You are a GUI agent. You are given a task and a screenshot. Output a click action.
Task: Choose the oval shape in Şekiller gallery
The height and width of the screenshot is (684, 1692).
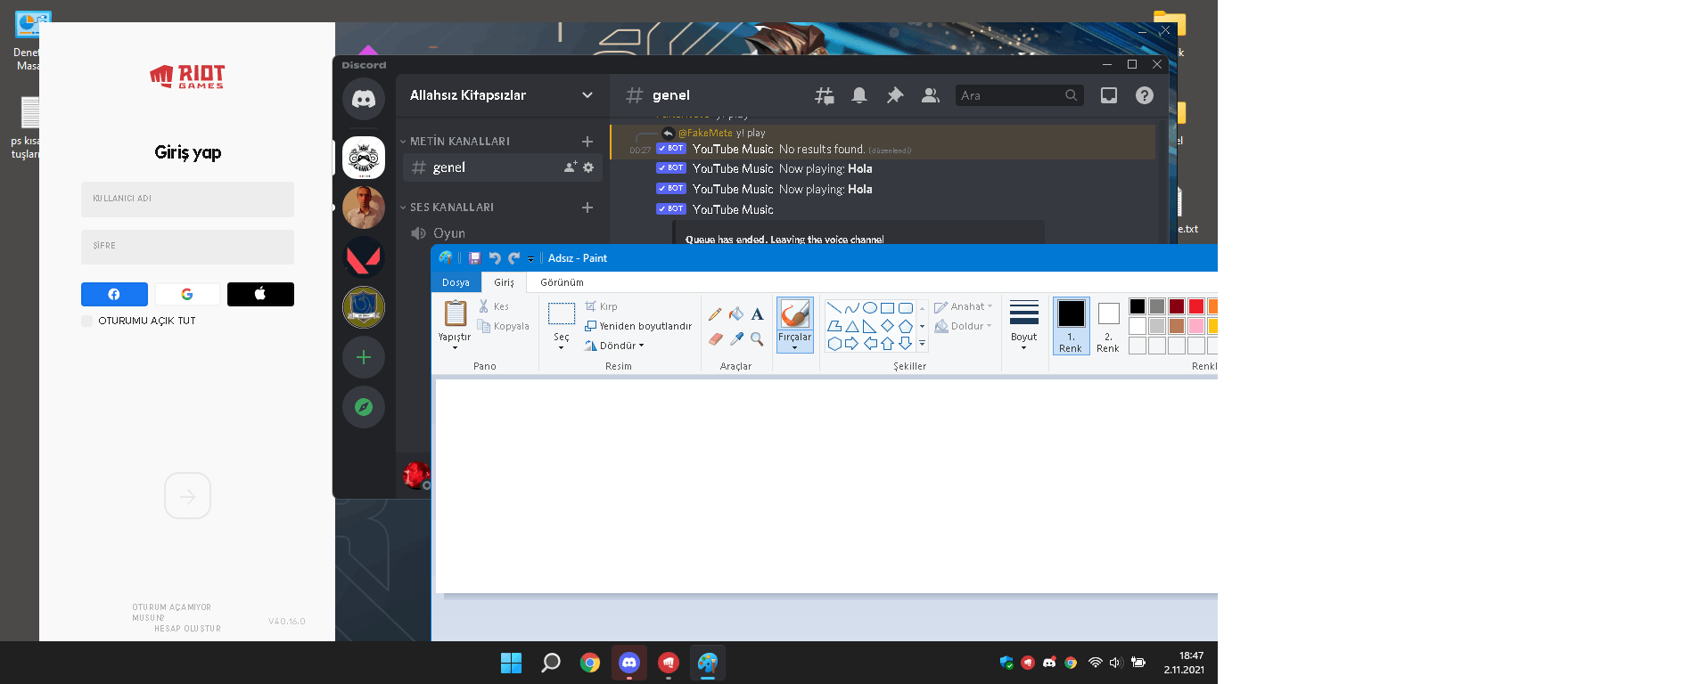tap(870, 308)
